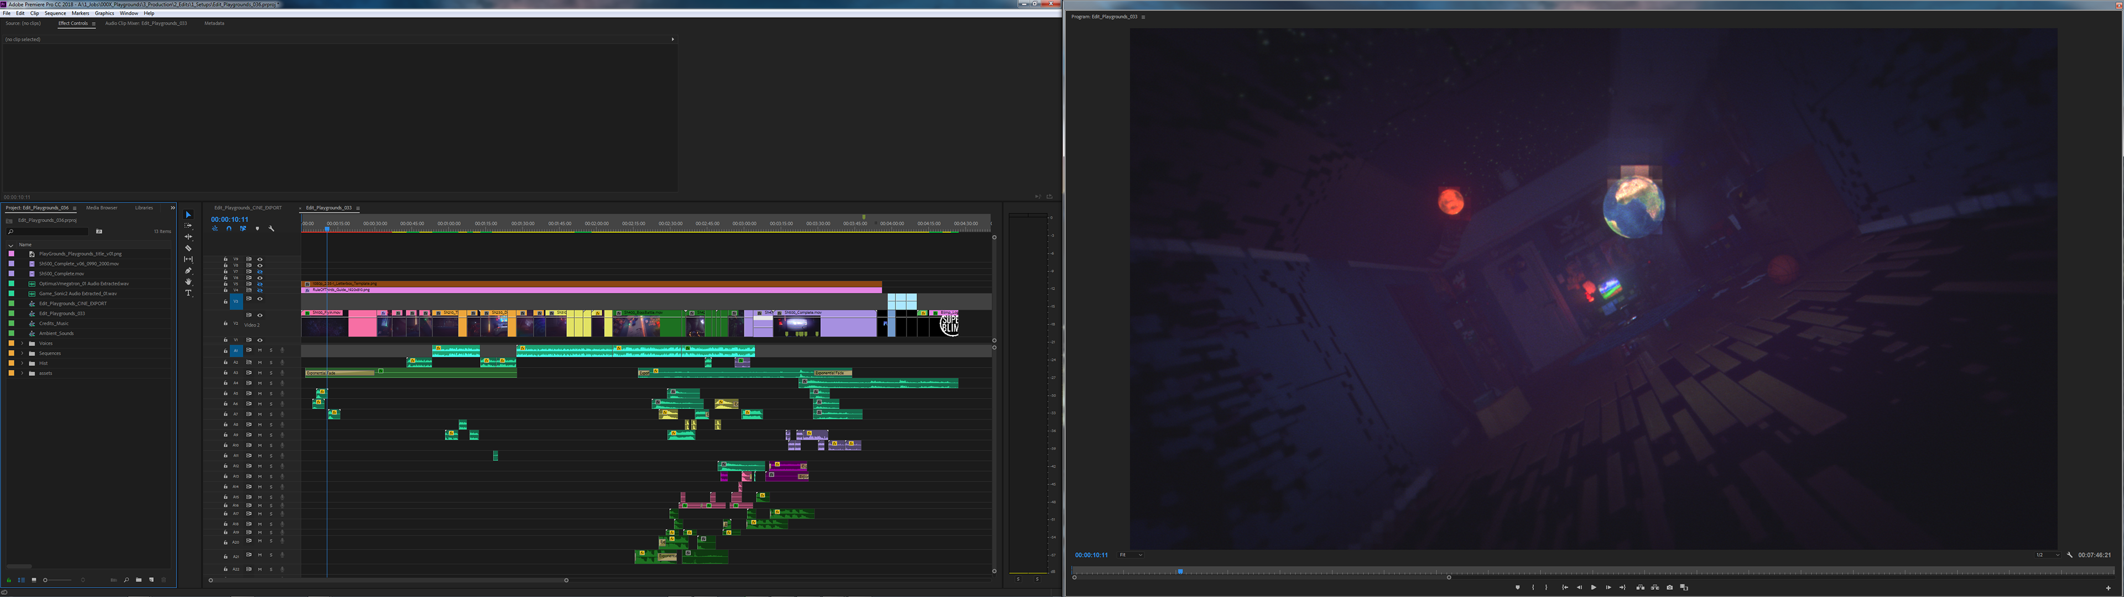Image resolution: width=2124 pixels, height=597 pixels.
Task: Open playback resolution 1/2 dropdown
Action: (2047, 555)
